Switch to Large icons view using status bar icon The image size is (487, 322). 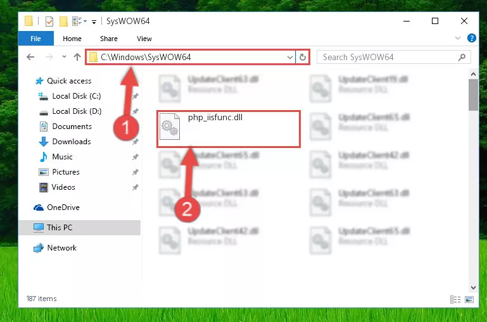[469, 299]
